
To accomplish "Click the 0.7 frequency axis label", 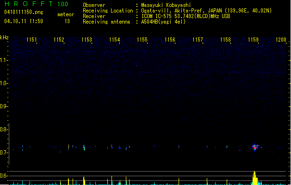I will pyautogui.click(x=4, y=153).
